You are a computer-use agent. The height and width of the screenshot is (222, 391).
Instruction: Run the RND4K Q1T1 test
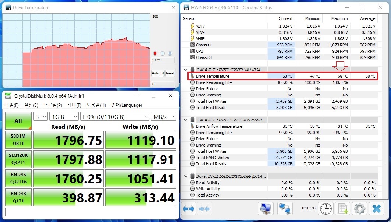click(18, 197)
